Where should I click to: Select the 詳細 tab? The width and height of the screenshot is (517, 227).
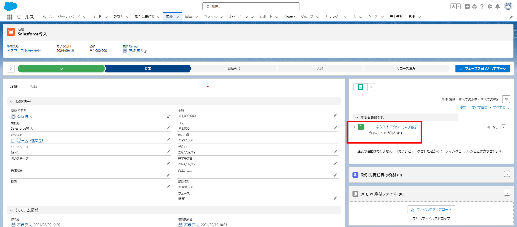14,87
